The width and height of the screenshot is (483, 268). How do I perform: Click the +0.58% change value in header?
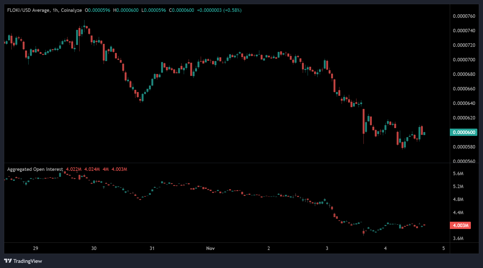pos(232,10)
